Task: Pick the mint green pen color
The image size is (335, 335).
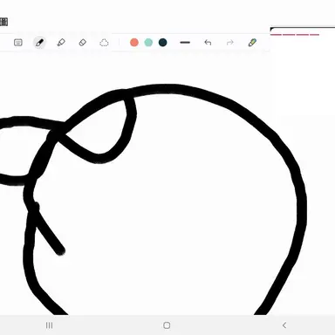Action: click(x=148, y=43)
